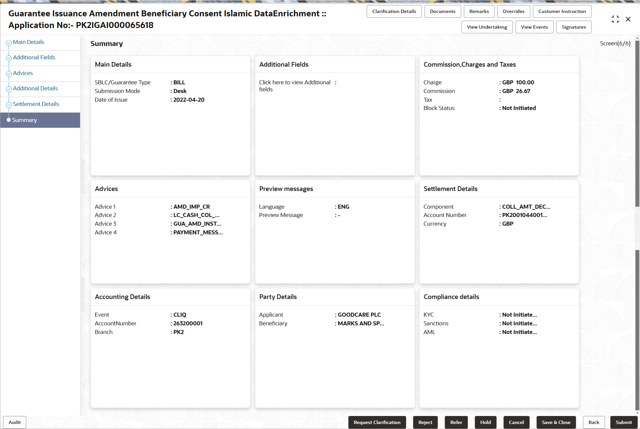
Task: Click Block Status value Not Initiated
Action: (x=519, y=108)
